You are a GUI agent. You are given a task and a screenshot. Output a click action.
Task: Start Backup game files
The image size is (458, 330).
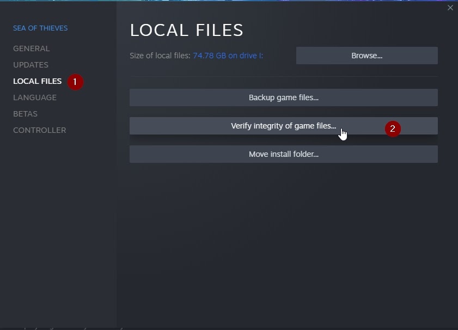[284, 97]
